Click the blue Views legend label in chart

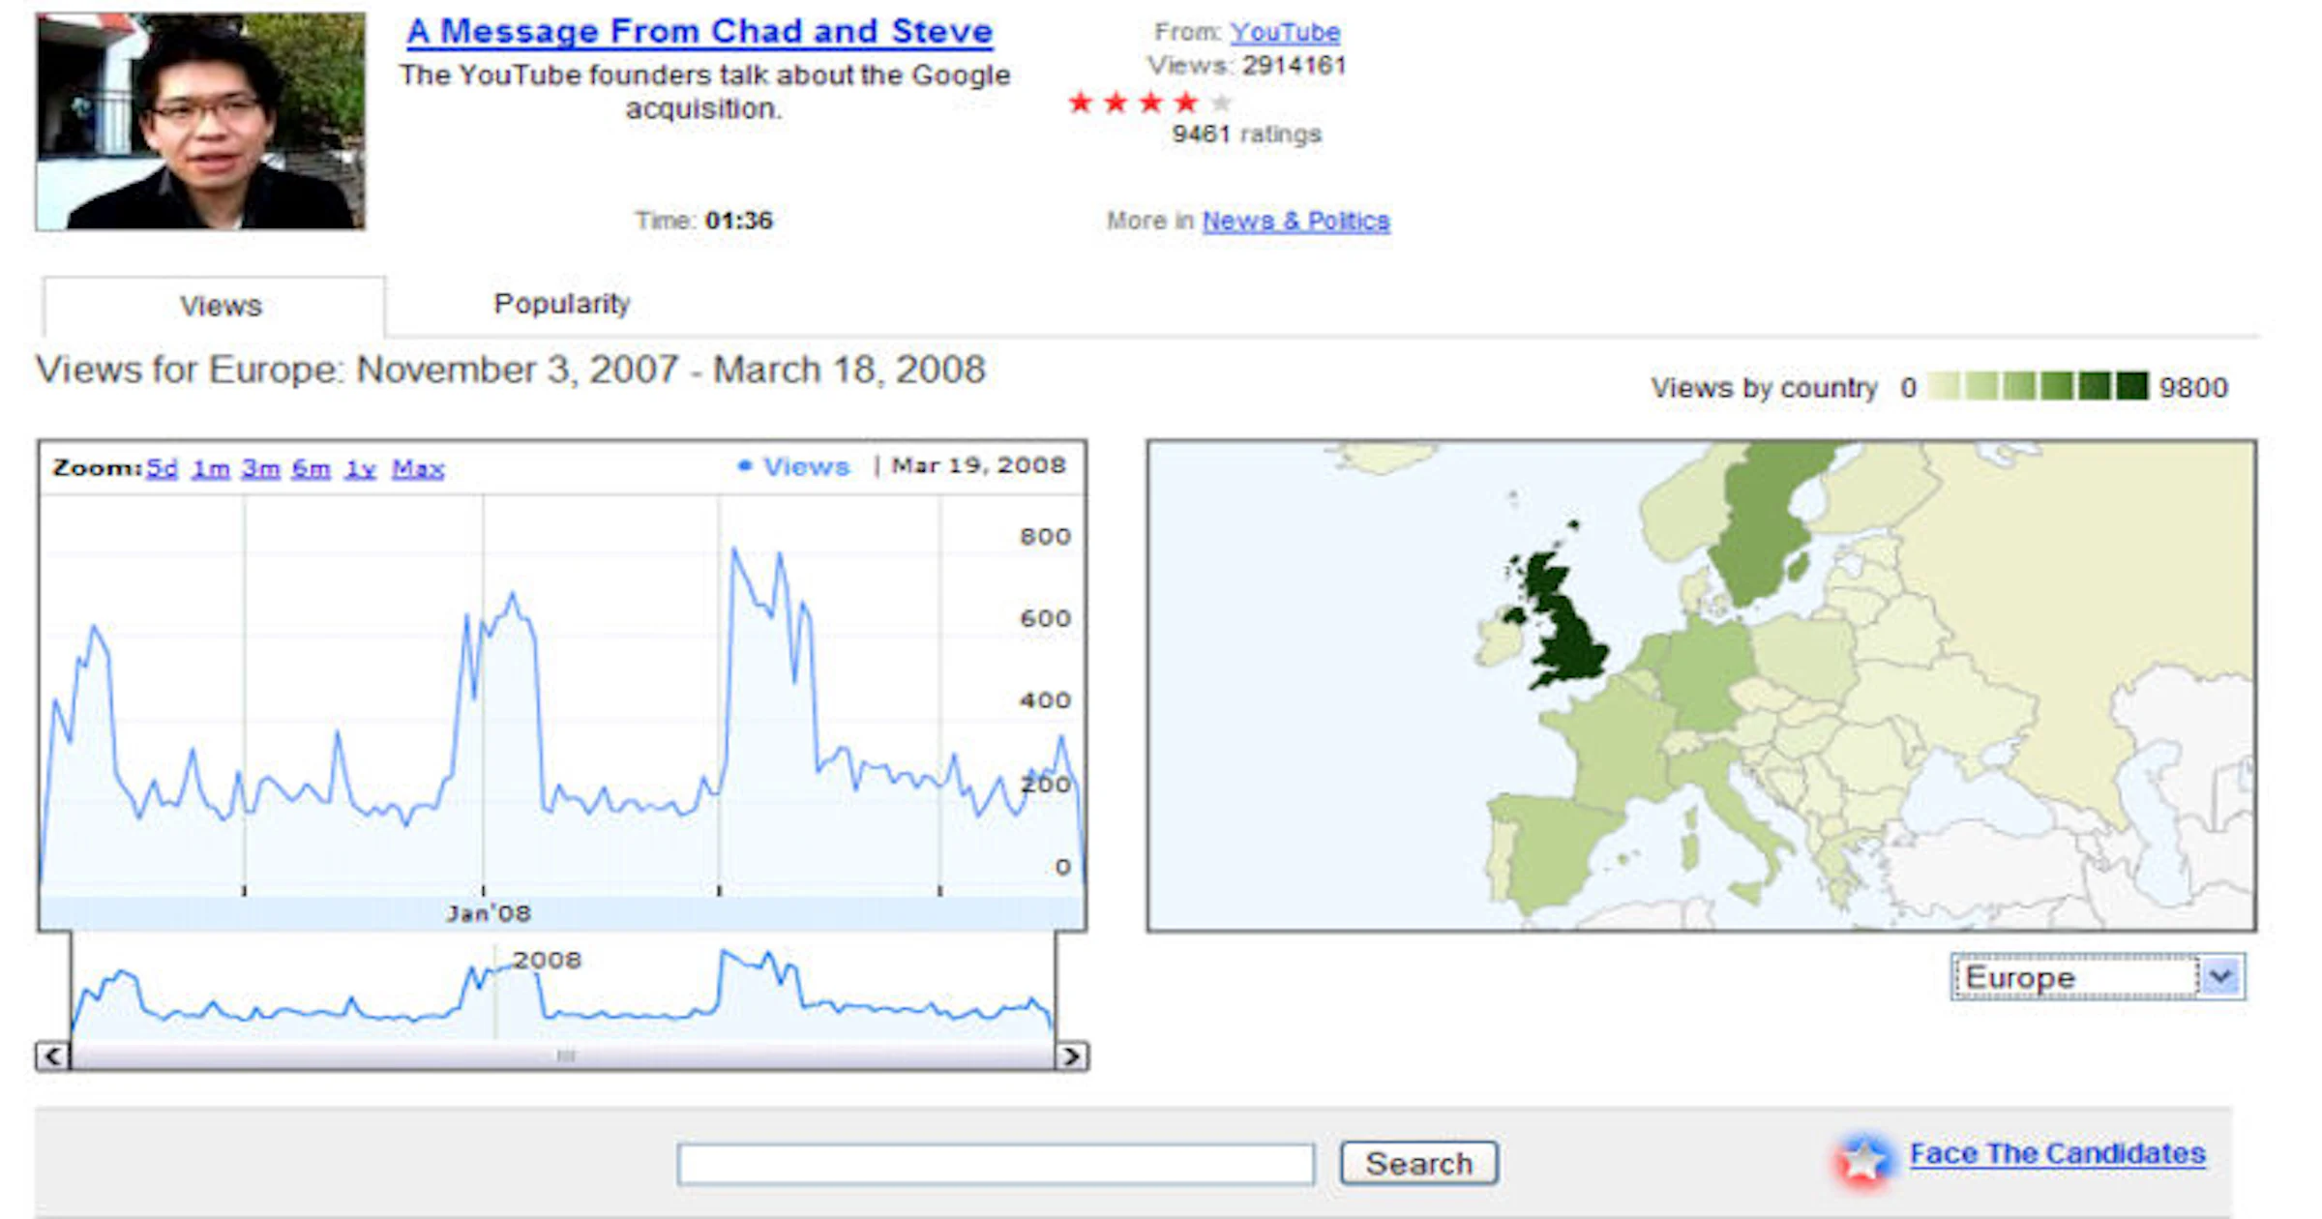pos(794,466)
